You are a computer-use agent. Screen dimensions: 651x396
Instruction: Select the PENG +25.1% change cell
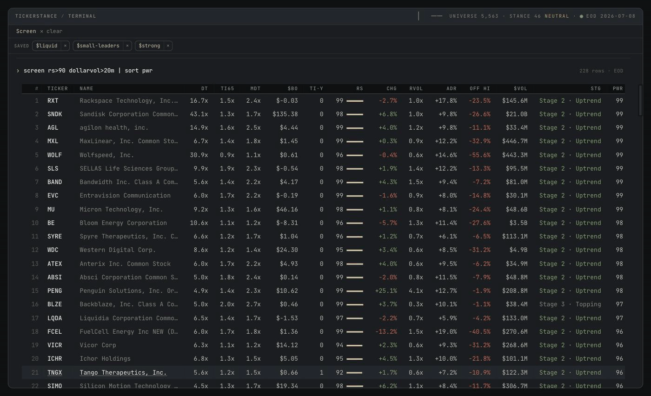(x=386, y=291)
